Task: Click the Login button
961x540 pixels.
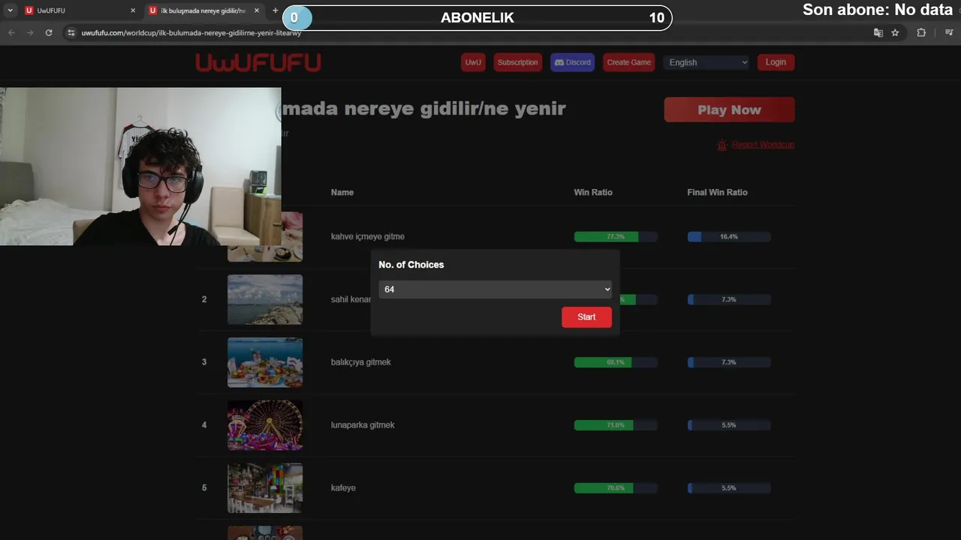Action: point(776,62)
